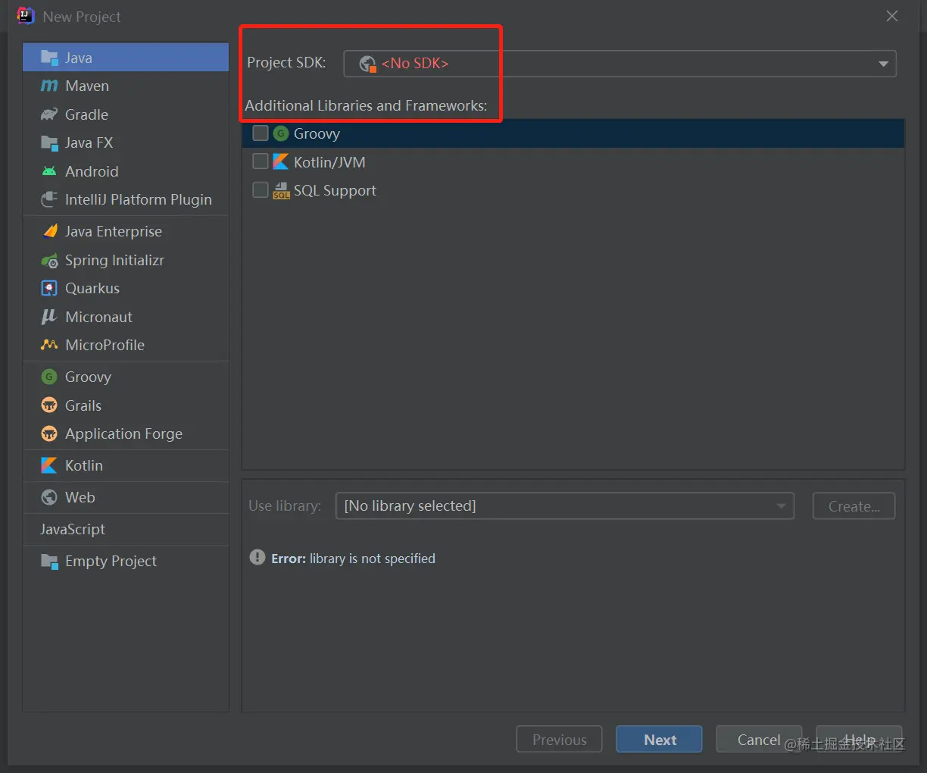Click the No SDK globe icon
This screenshot has width=927, height=773.
pos(367,64)
